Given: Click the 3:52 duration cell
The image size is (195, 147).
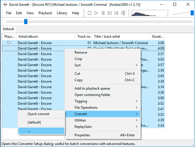Looking at the screenshot, I should pos(161,104).
